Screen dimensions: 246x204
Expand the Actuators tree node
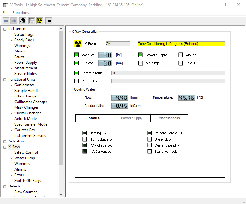(x=5, y=142)
